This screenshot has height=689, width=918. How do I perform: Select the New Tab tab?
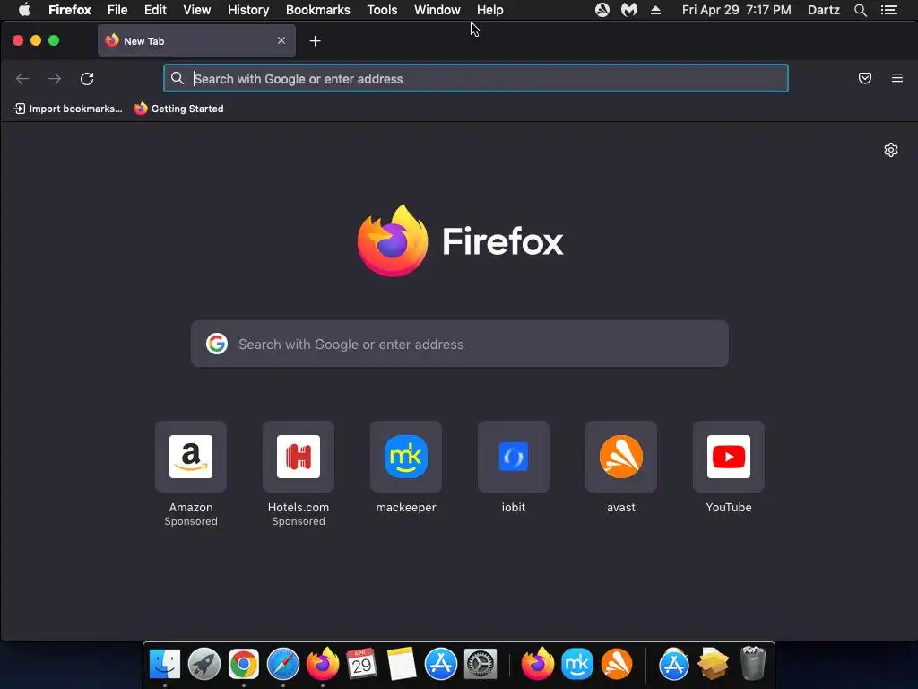click(x=196, y=40)
